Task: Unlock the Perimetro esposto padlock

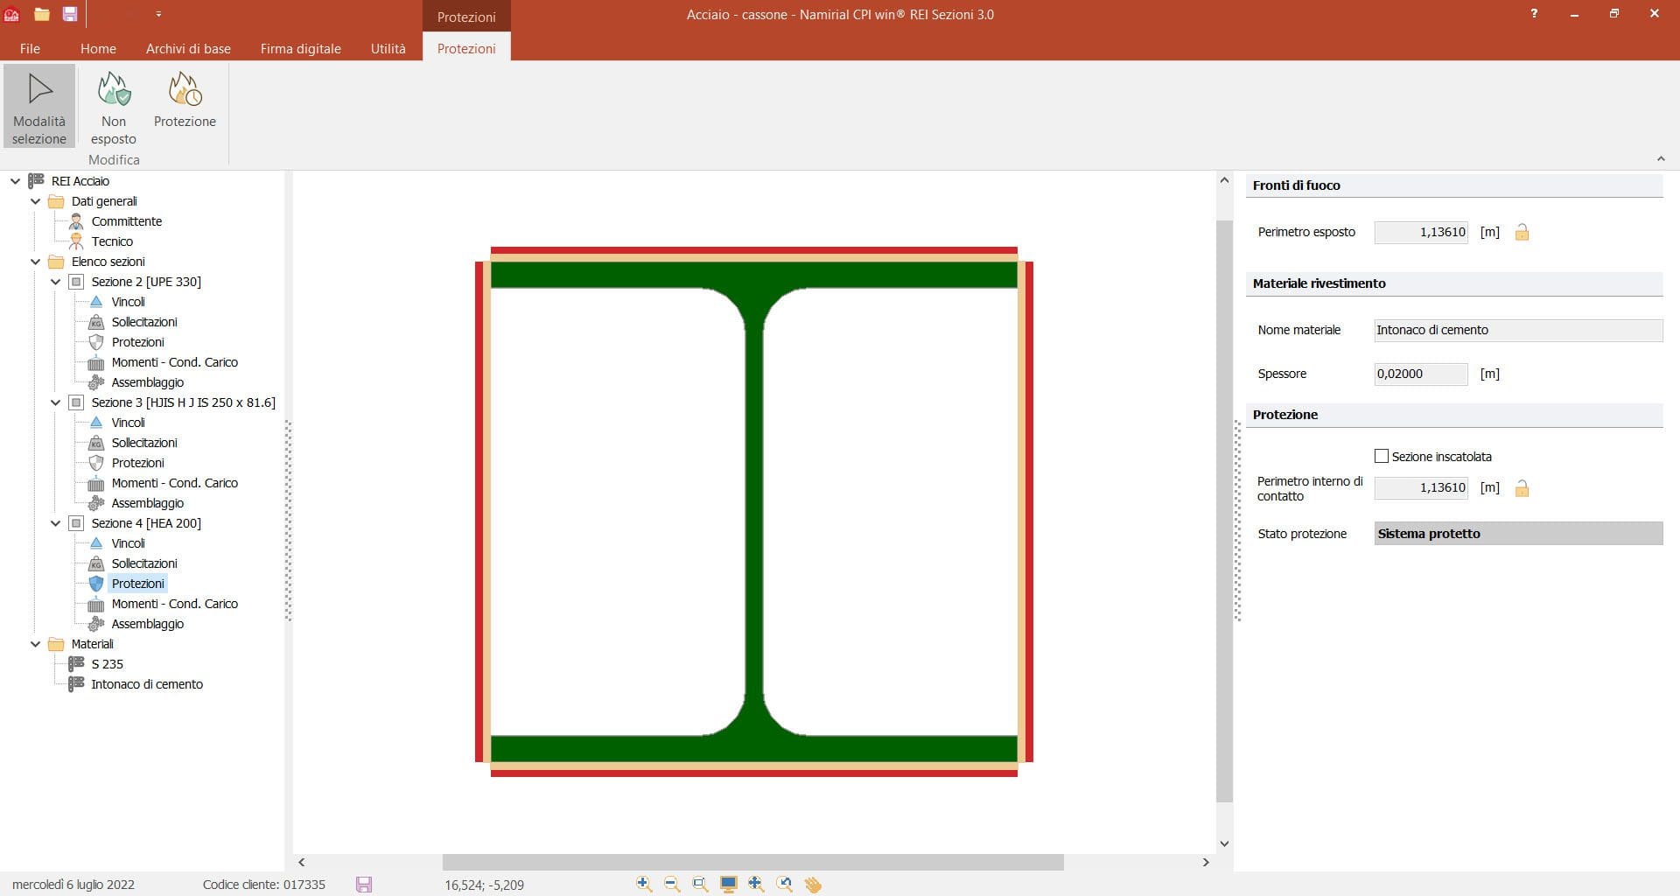Action: click(1522, 233)
